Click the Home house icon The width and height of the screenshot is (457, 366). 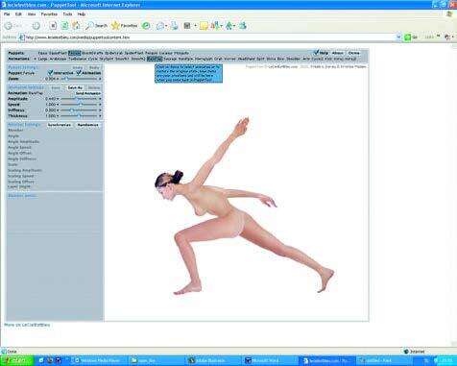pyautogui.click(x=76, y=26)
